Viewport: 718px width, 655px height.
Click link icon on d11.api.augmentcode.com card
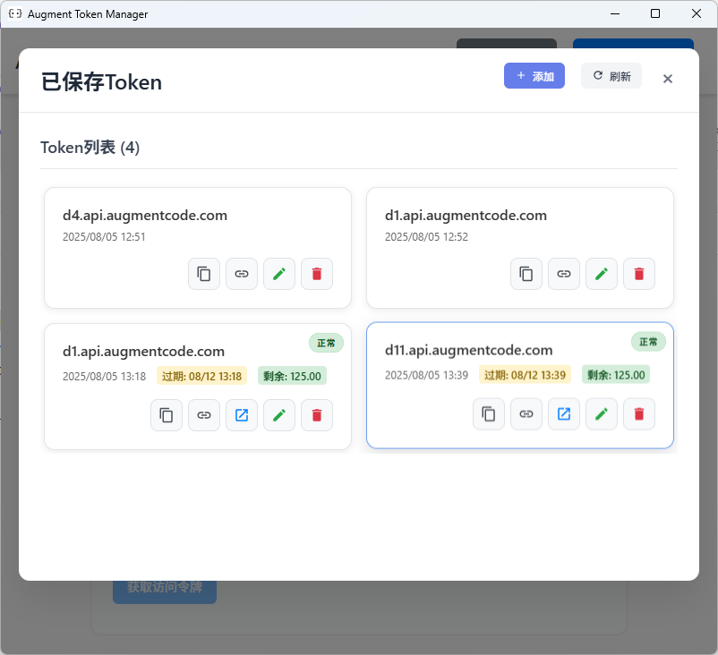click(x=526, y=413)
